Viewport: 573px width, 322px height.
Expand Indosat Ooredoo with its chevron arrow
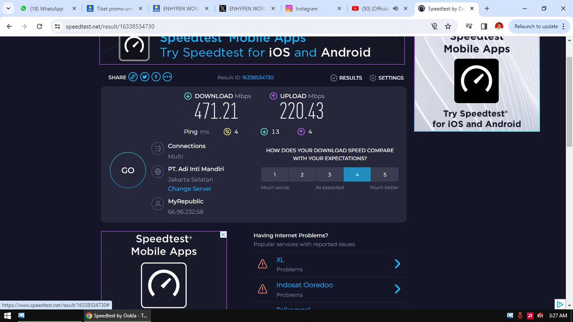pos(397,289)
